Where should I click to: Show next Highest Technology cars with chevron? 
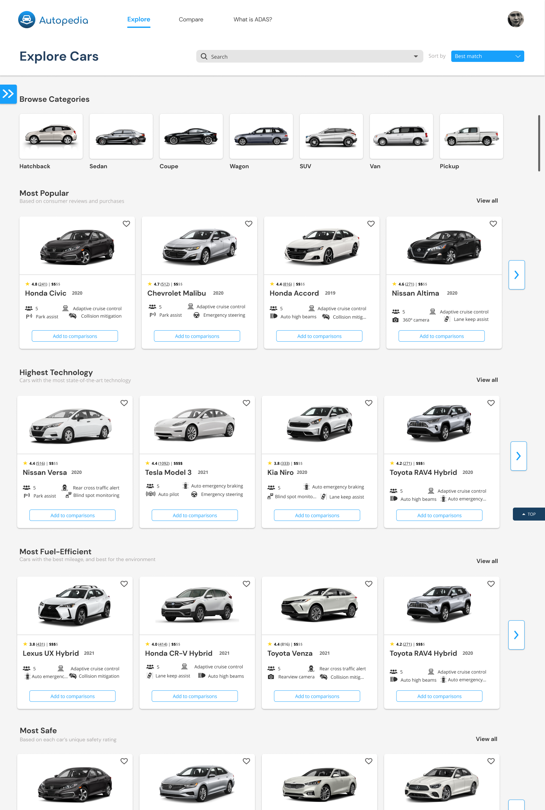pos(518,456)
